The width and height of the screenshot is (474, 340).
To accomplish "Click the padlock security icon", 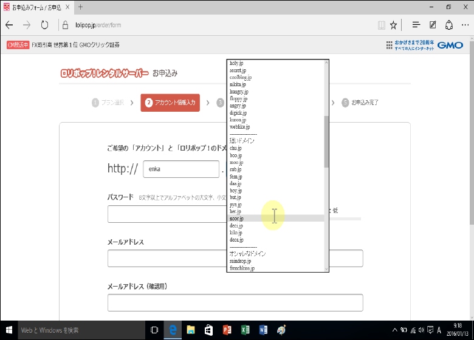I will point(65,25).
